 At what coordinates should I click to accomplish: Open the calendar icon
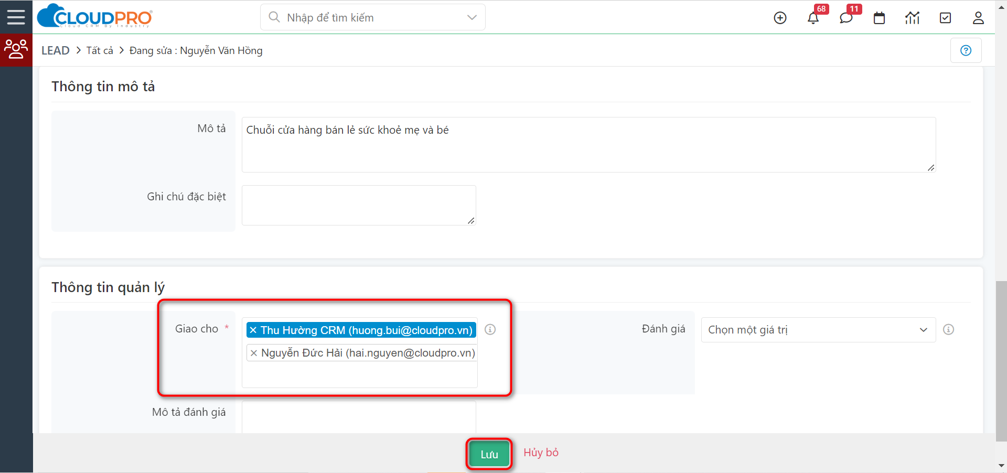[x=880, y=18]
